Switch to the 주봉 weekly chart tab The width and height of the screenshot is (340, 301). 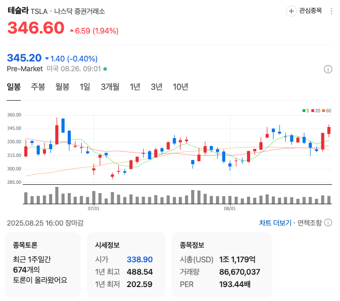point(38,87)
